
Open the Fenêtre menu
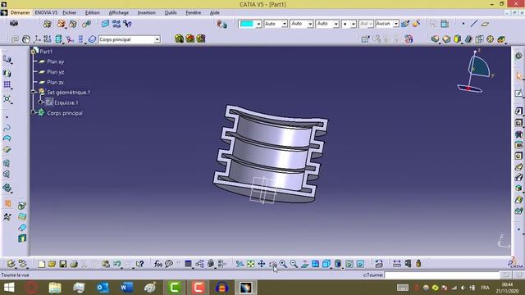pyautogui.click(x=194, y=13)
